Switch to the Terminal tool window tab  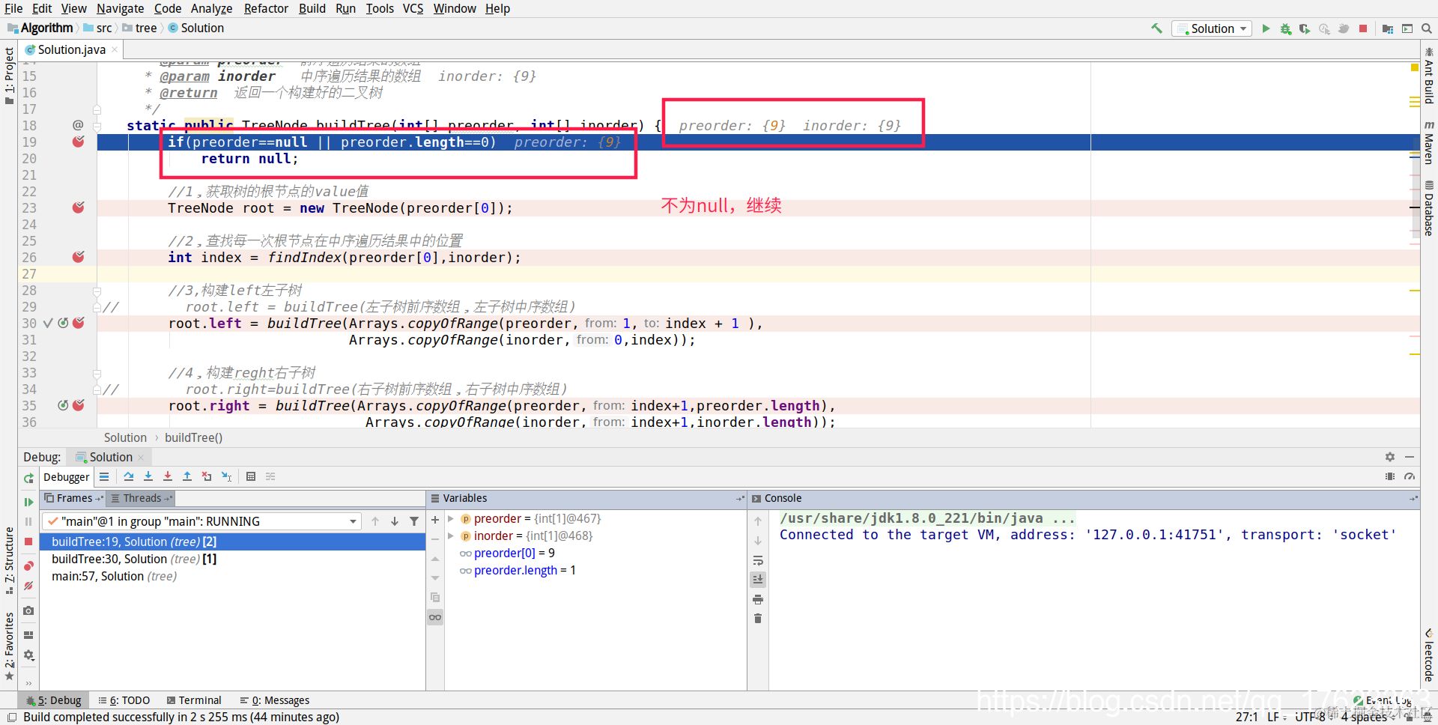pyautogui.click(x=194, y=700)
